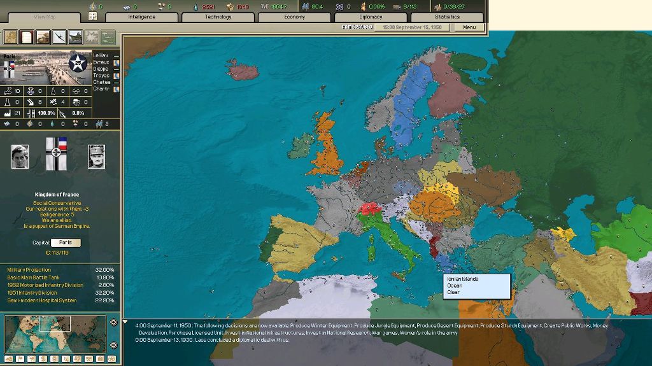Screen dimensions: 652x366
Task: Click the money M icon
Action: click(264, 6)
